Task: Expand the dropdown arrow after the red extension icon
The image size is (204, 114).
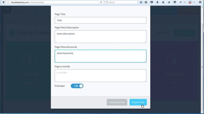Action: pyautogui.click(x=194, y=2)
